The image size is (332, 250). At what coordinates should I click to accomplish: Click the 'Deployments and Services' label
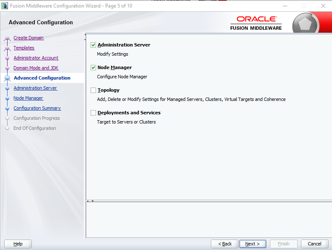(129, 113)
